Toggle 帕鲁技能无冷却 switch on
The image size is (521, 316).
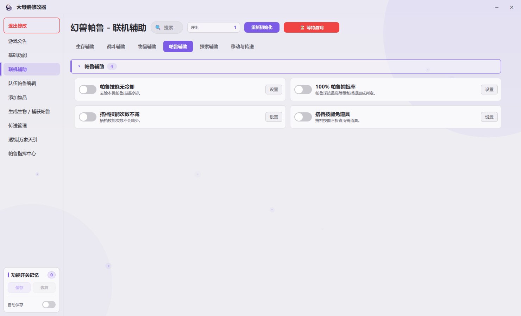88,90
